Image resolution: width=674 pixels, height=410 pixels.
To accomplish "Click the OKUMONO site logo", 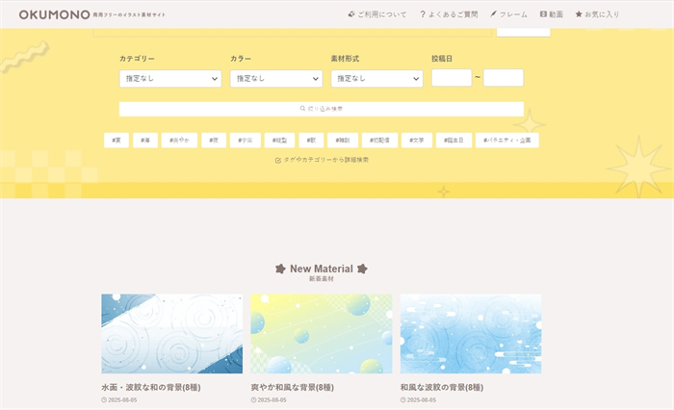I will point(48,14).
